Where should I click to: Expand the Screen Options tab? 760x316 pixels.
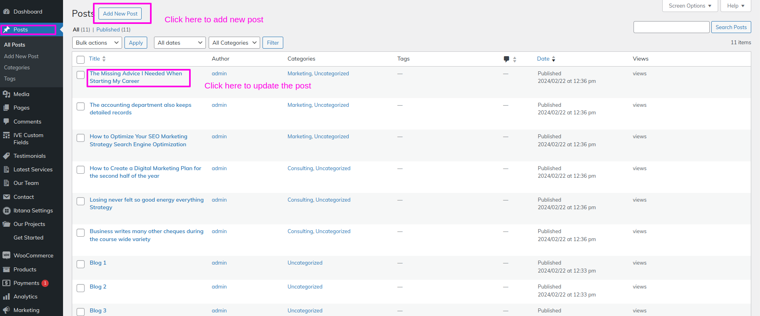click(x=690, y=6)
